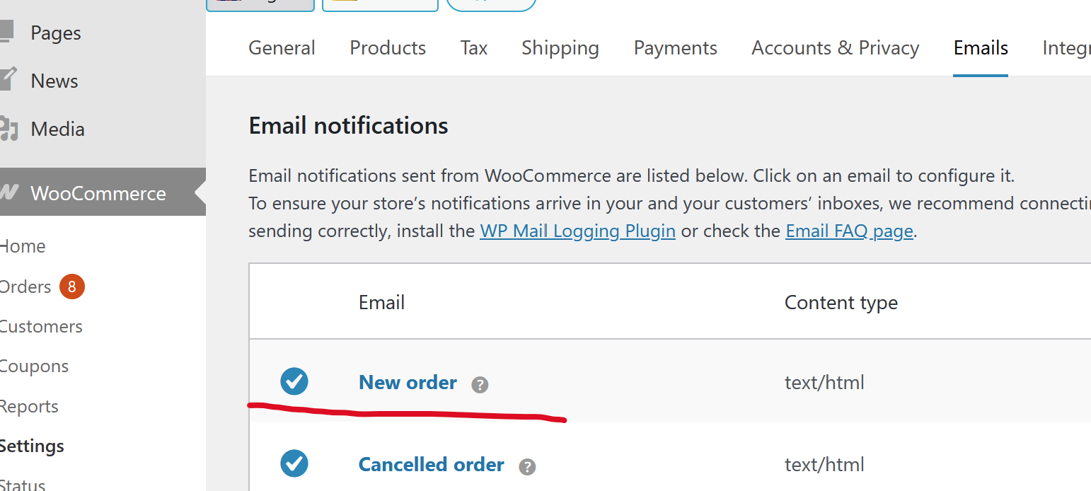The image size is (1091, 491).
Task: Open the Accounts & Privacy tab
Action: tap(835, 48)
